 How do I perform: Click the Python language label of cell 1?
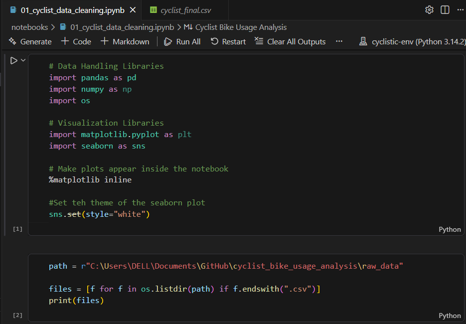[450, 229]
